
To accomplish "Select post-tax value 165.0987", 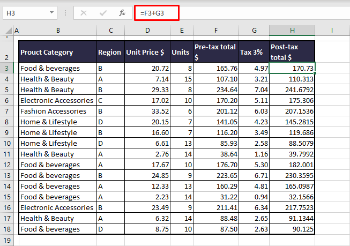I will tap(292, 186).
